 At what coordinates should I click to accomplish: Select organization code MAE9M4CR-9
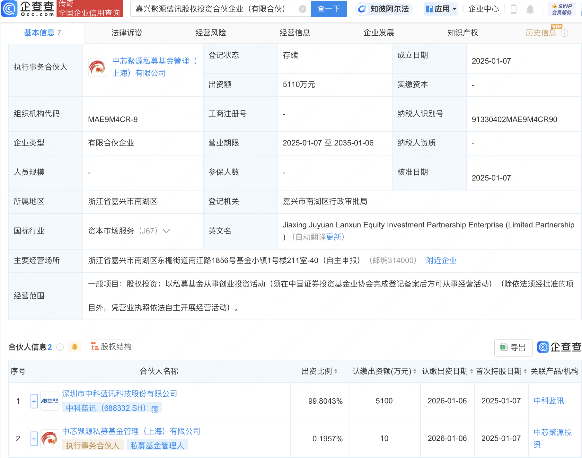click(113, 119)
